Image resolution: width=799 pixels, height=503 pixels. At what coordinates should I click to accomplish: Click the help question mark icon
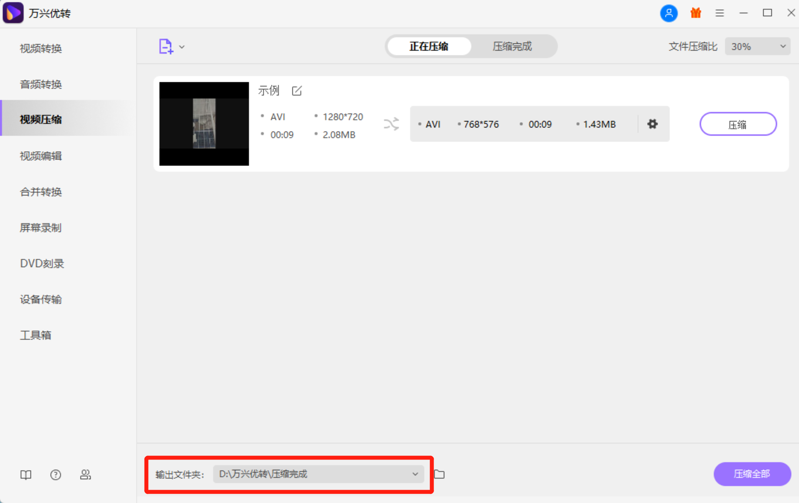click(55, 475)
